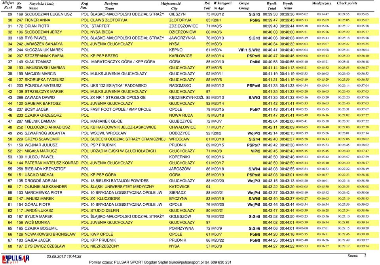Click name GRUBIAK BARTOSZ
This screenshot has width=380, height=265.
(43, 104)
